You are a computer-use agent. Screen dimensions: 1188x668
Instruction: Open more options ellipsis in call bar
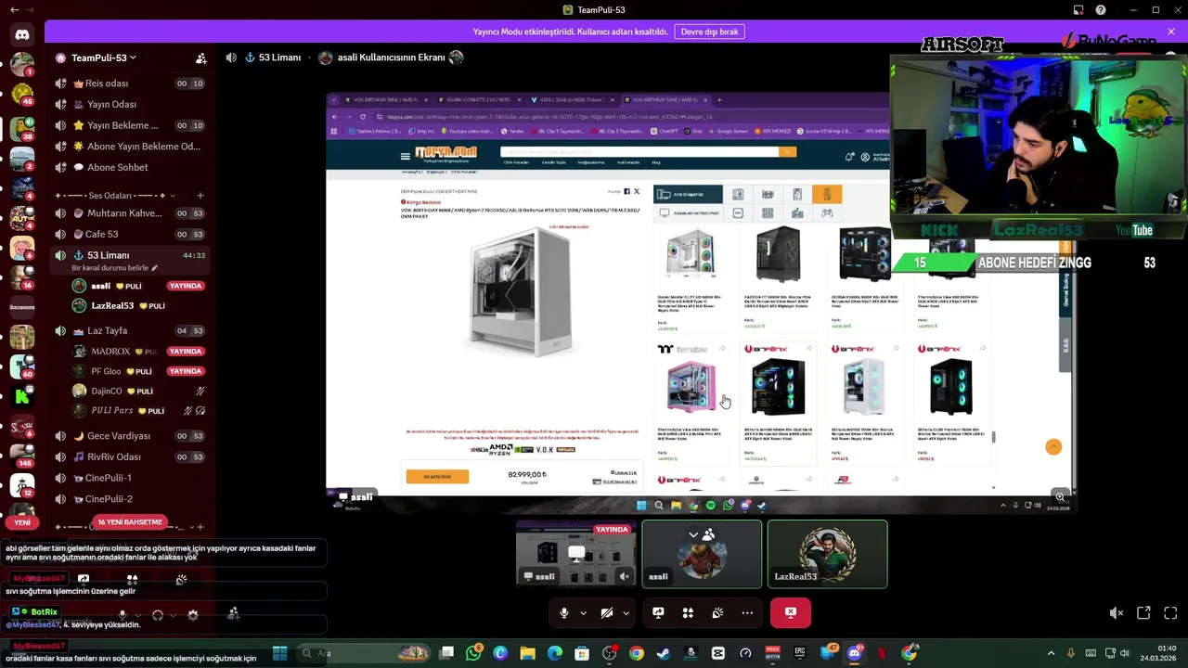(747, 613)
